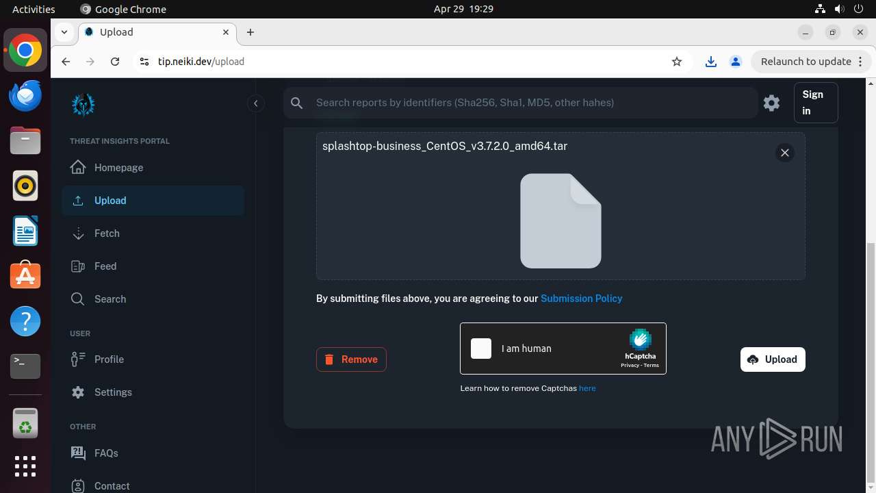Select Upload in the sidebar
This screenshot has width=876, height=493.
tap(153, 201)
